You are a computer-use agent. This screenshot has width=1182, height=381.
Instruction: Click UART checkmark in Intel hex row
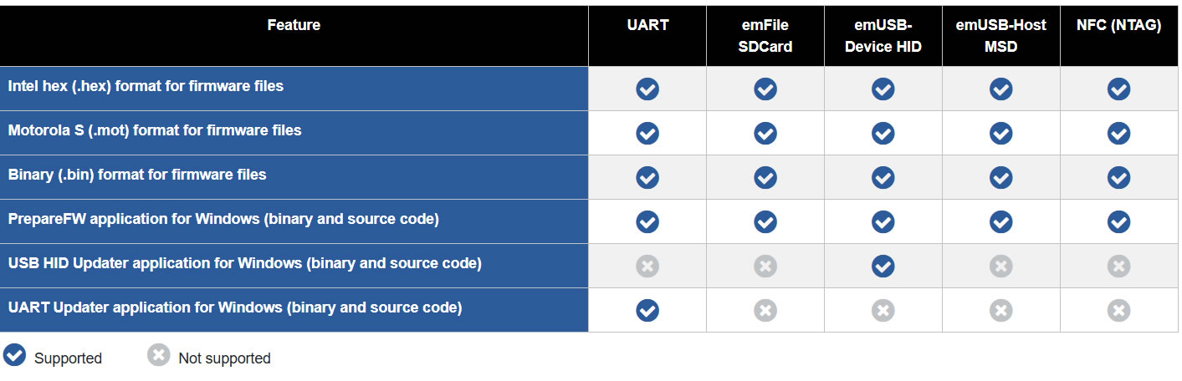coord(647,89)
